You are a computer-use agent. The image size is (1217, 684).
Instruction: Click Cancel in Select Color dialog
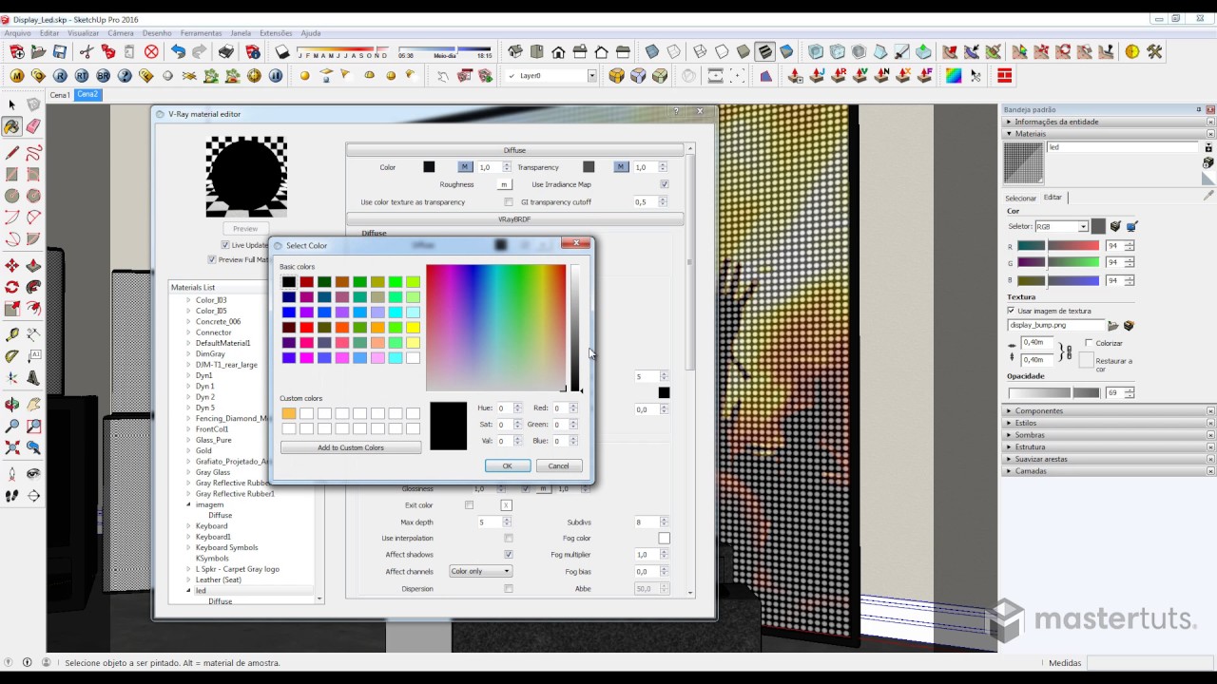pos(558,466)
